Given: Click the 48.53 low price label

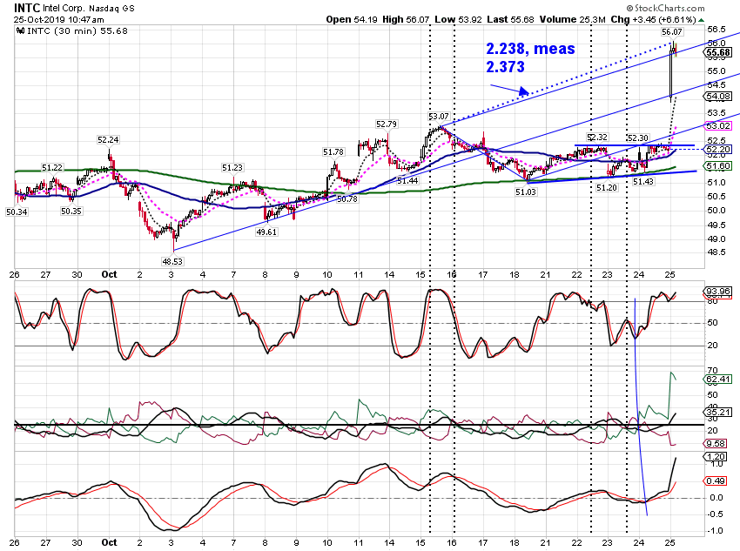Looking at the screenshot, I should pyautogui.click(x=172, y=261).
